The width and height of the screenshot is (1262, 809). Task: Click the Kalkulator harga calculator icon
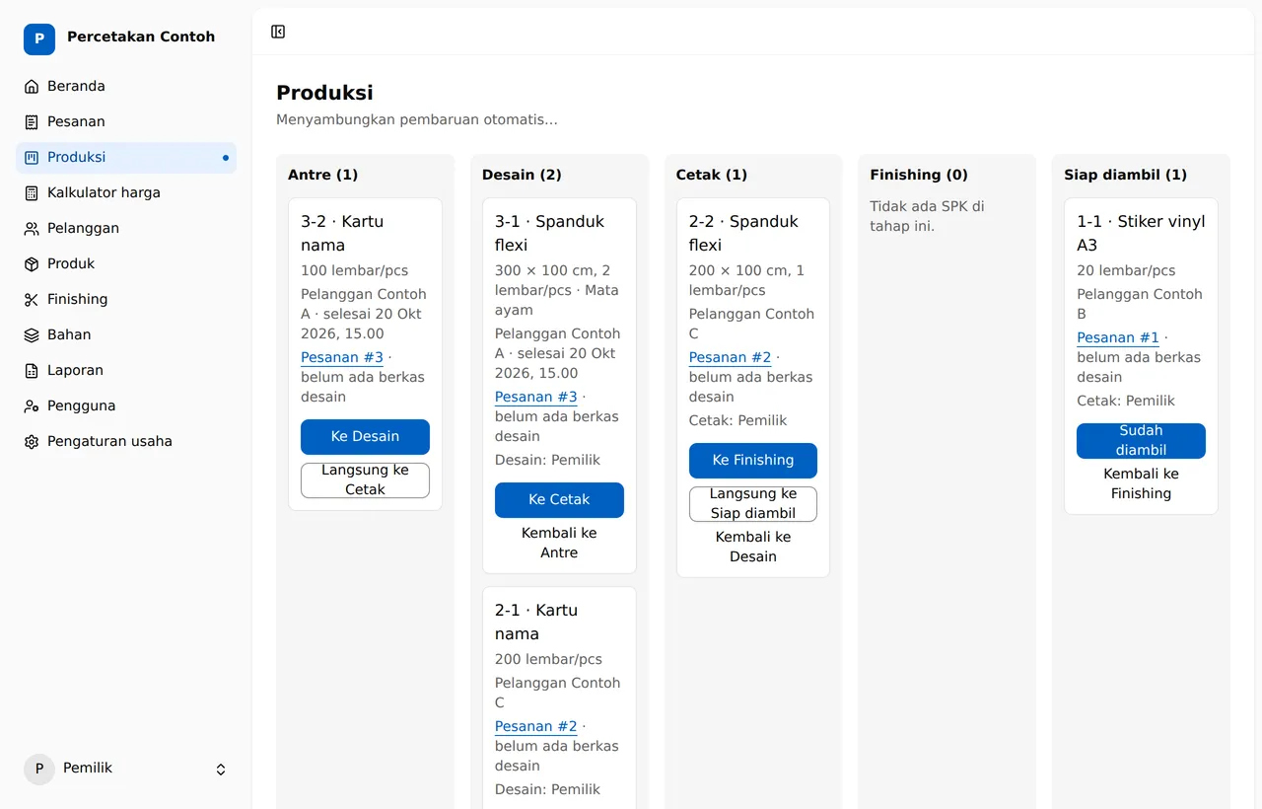click(32, 192)
